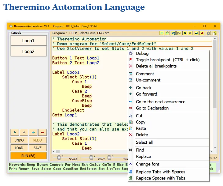The image size is (223, 186).
Task: Click the keyword SlotText in keywords bar
Action: 113,169
